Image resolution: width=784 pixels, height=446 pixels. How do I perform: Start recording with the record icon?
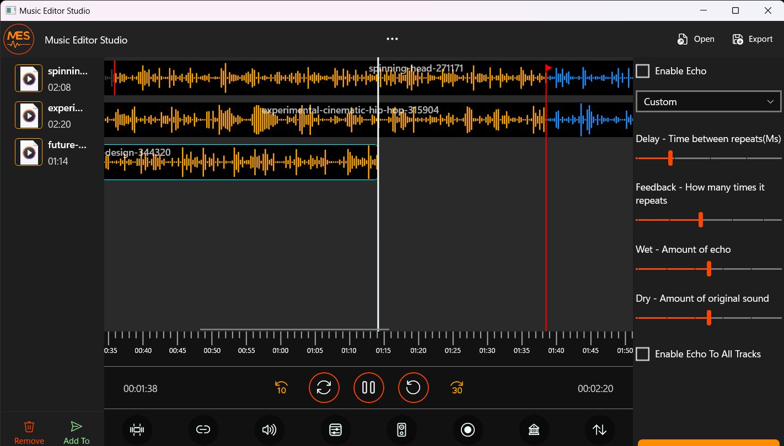point(468,430)
